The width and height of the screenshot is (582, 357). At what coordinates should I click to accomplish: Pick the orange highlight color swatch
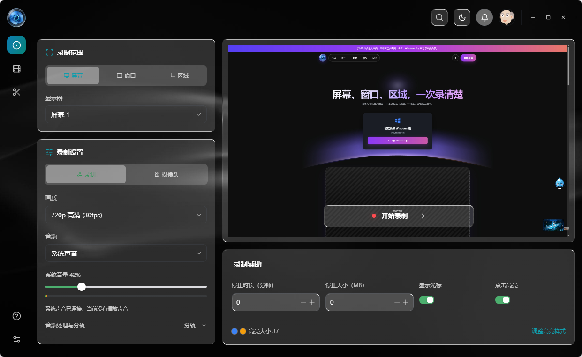pos(243,331)
